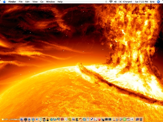Open Safari compass icon in dock
Screen dimensions: 163x122
coord(33,119)
